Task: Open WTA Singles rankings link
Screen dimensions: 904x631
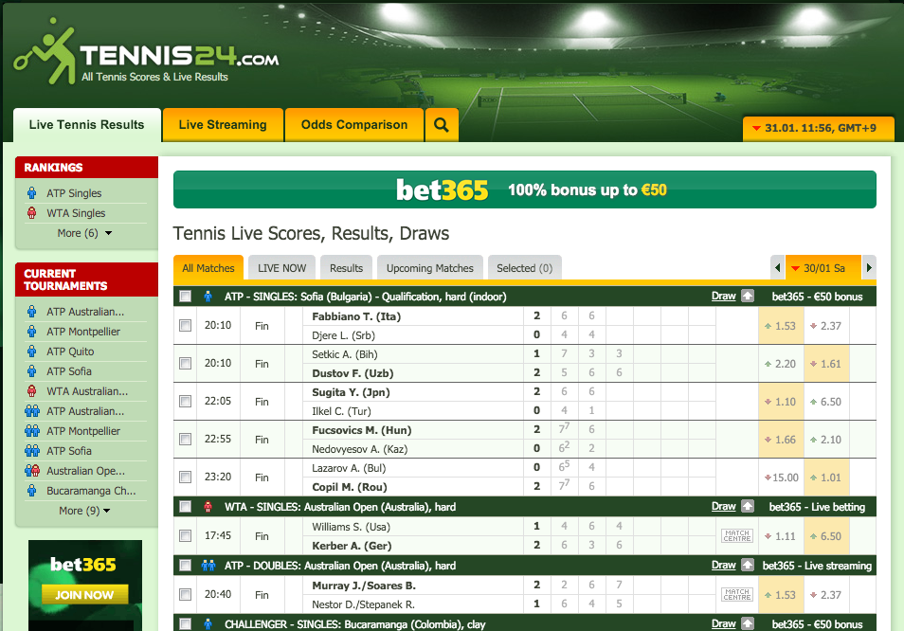Action: pyautogui.click(x=76, y=212)
